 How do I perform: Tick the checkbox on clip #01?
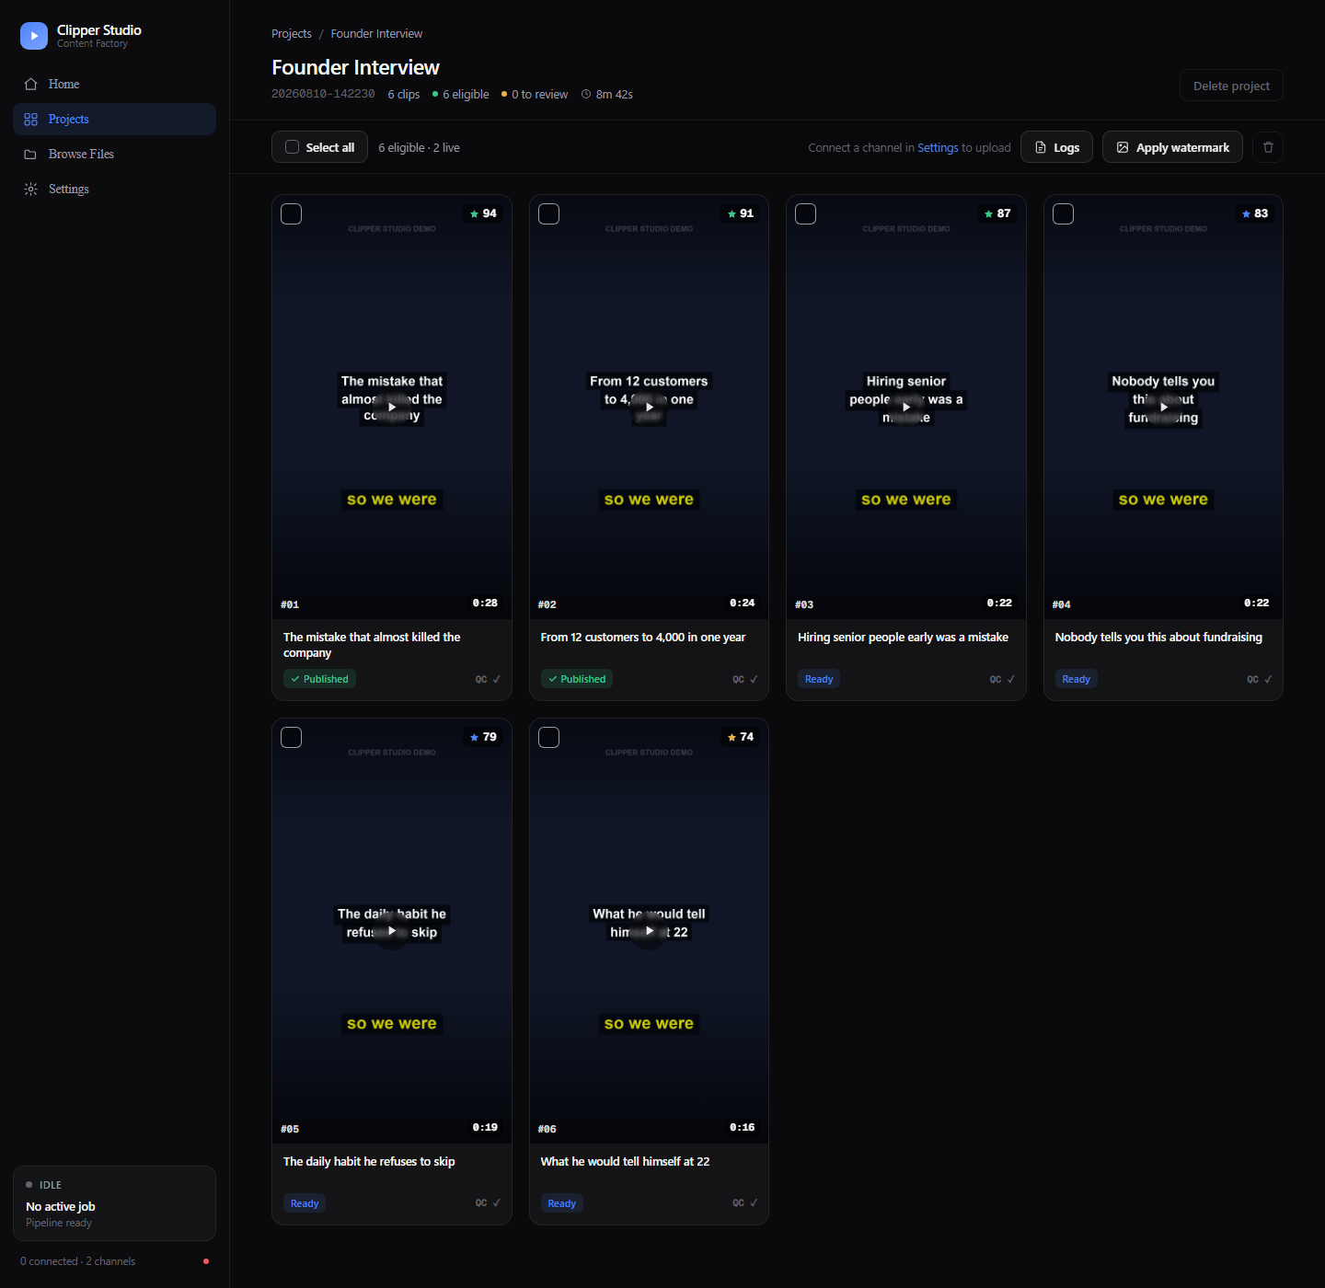click(292, 214)
